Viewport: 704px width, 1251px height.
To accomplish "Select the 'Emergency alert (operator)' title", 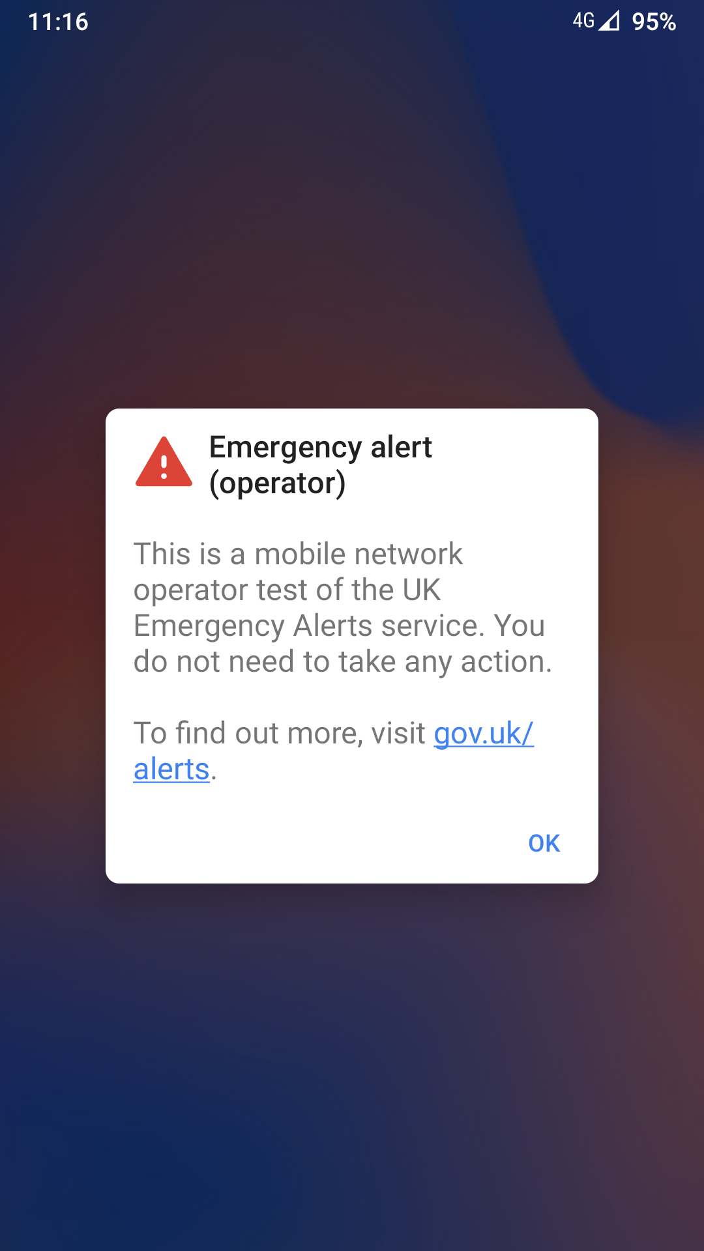I will click(320, 465).
